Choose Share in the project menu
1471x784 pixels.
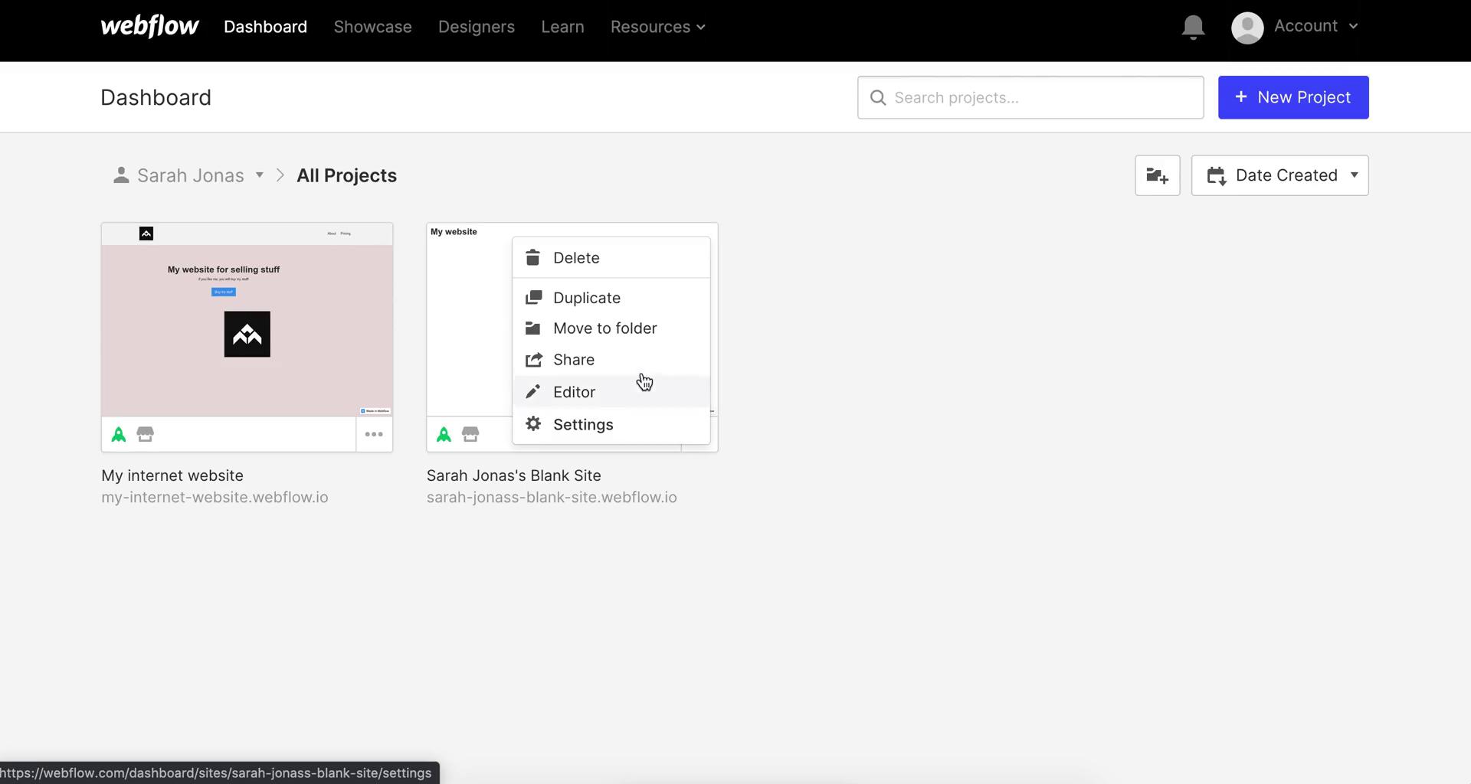tap(611, 360)
